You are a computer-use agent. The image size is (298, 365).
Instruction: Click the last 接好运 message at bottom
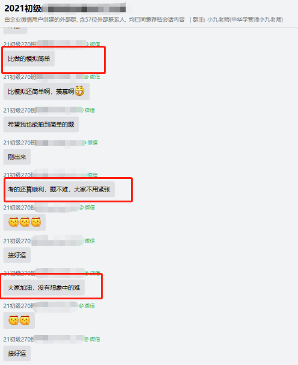pyautogui.click(x=17, y=354)
